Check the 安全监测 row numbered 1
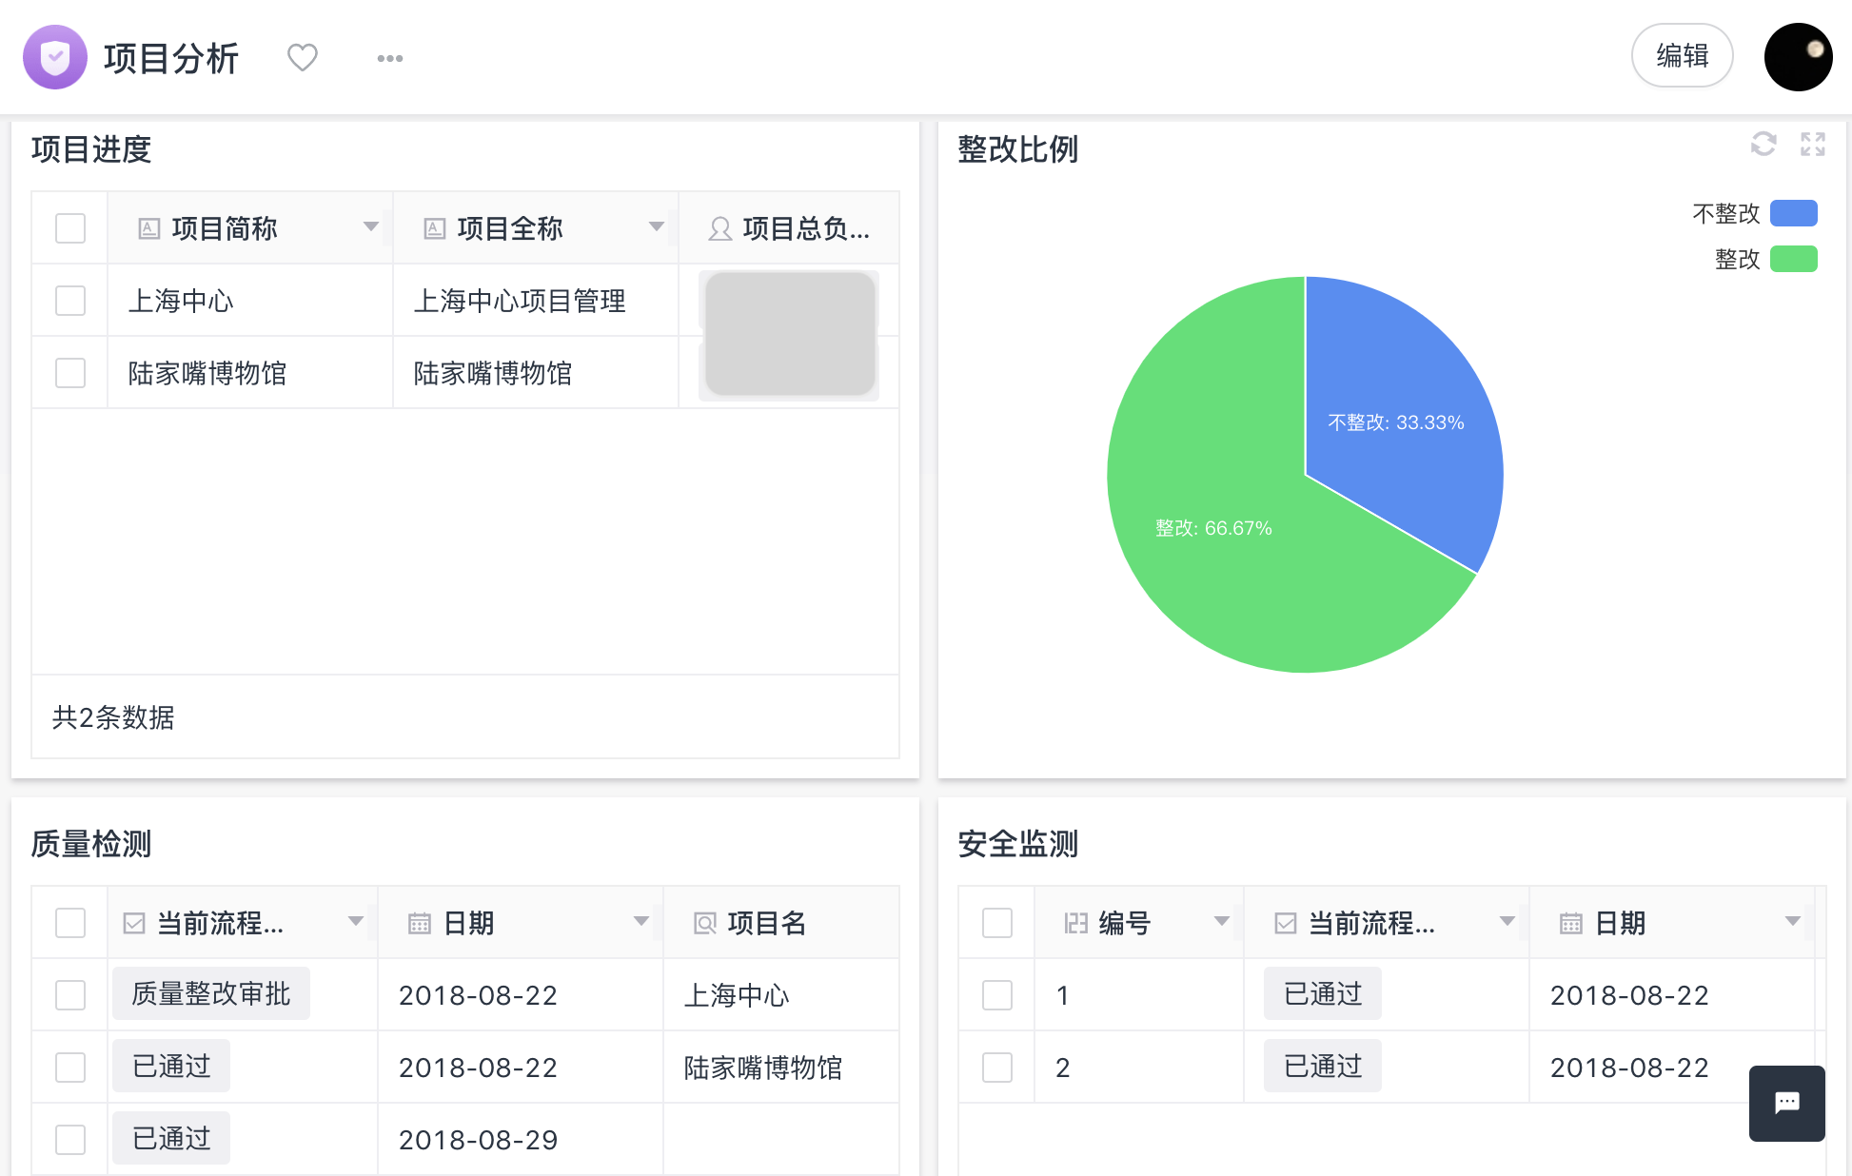The image size is (1852, 1176). (997, 995)
